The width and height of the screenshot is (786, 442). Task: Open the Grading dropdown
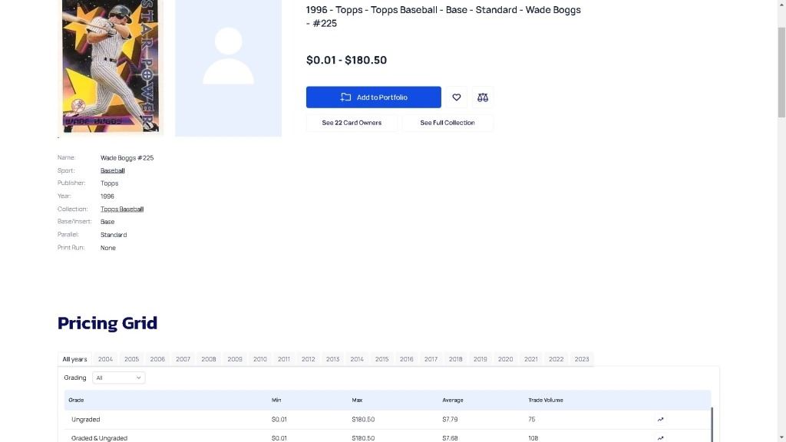pos(118,378)
